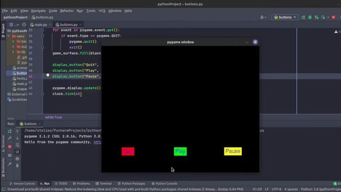Viewport: 341px width, 192px height.
Task: Rerun buttons with green Run panel icon
Action: coord(10,131)
